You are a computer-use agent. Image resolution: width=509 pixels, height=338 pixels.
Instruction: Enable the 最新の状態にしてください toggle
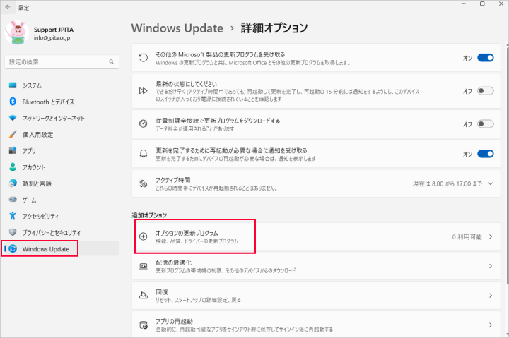(485, 91)
